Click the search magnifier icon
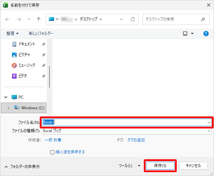 pos(203,19)
